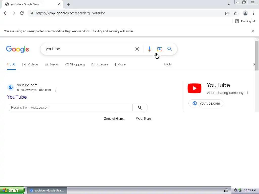Screen dimensions: 259x194
Task: Open the Chrome profile avatar
Action: (245, 13)
